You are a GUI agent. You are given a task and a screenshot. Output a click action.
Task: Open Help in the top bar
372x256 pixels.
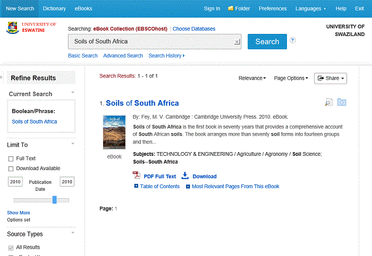click(x=341, y=8)
